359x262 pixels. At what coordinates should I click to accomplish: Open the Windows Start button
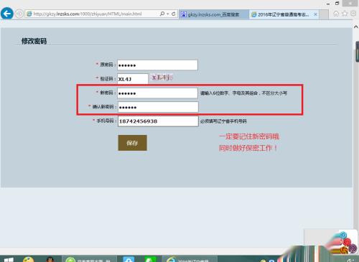pyautogui.click(x=9, y=260)
